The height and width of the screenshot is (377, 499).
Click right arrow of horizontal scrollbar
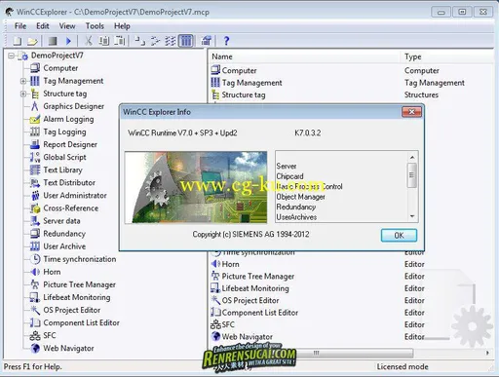[x=487, y=353]
